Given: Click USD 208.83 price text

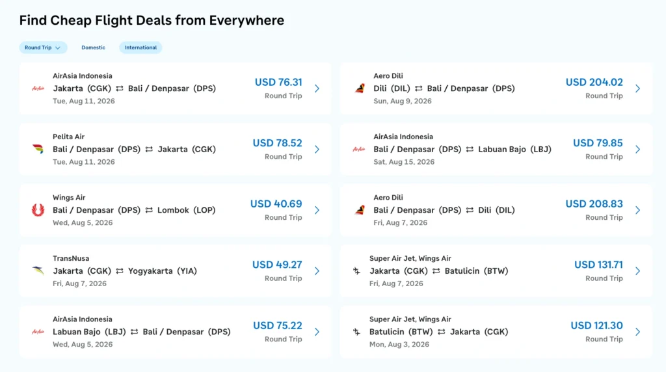Looking at the screenshot, I should click(x=594, y=204).
